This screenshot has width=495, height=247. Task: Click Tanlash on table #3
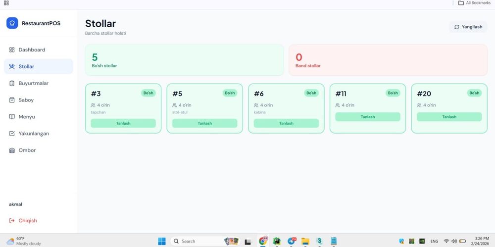(123, 123)
